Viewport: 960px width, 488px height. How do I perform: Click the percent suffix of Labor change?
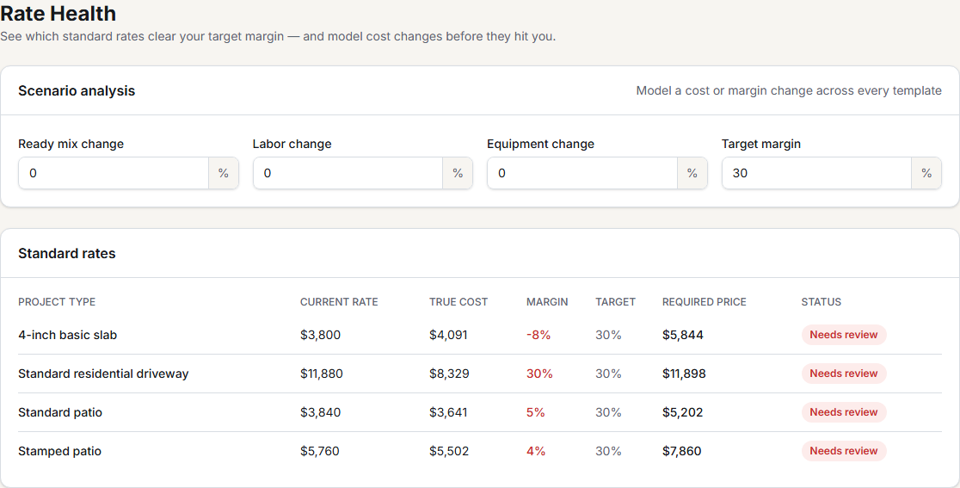(x=458, y=173)
